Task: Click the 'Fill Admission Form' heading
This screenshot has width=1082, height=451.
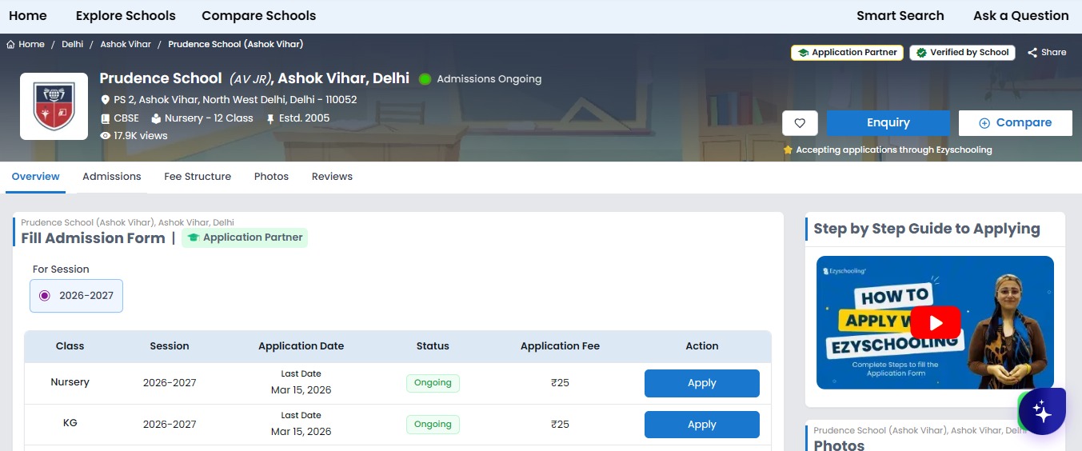Action: (93, 238)
